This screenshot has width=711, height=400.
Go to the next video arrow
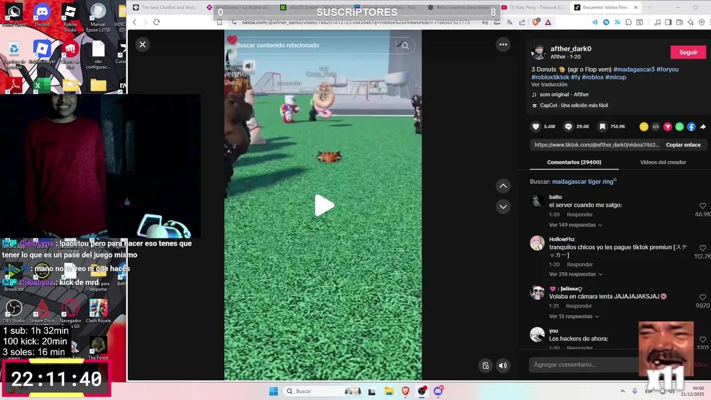coord(503,207)
